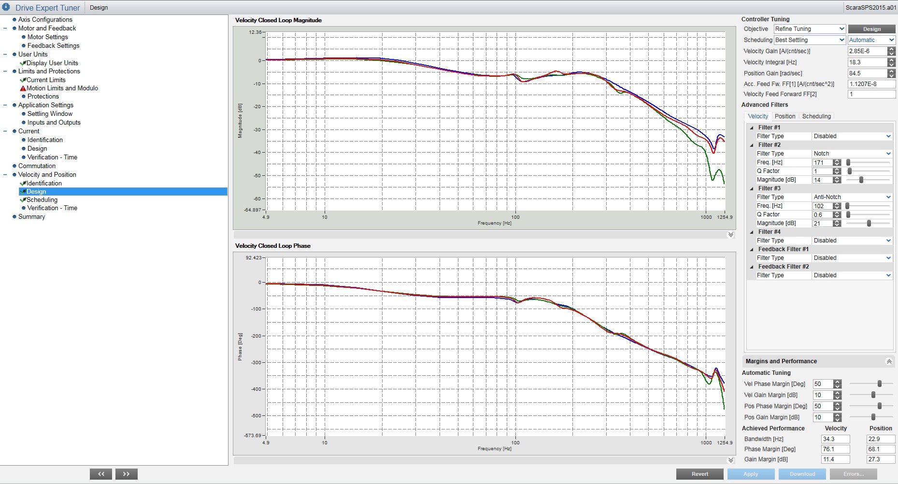Collapse the phase chart using chevron icon
Screen dimensions: 898x484
click(x=730, y=460)
